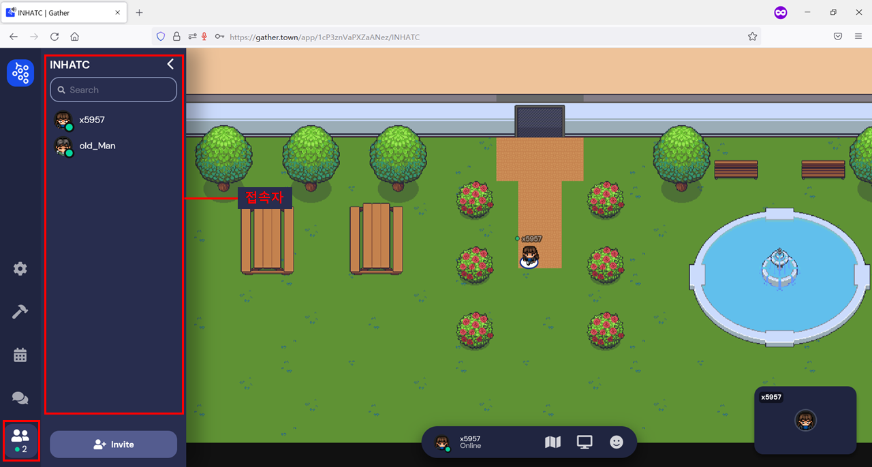Click the Pocket save icon

point(838,37)
